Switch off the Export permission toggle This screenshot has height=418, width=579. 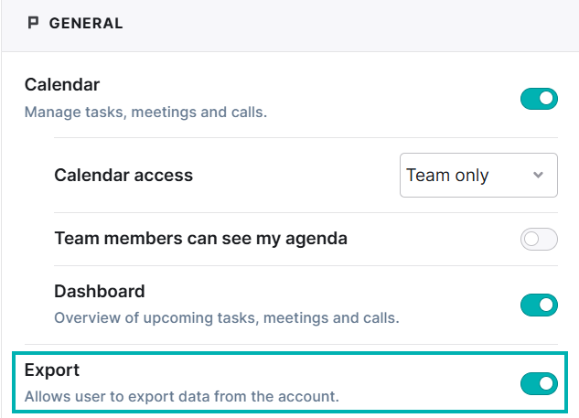(x=539, y=384)
